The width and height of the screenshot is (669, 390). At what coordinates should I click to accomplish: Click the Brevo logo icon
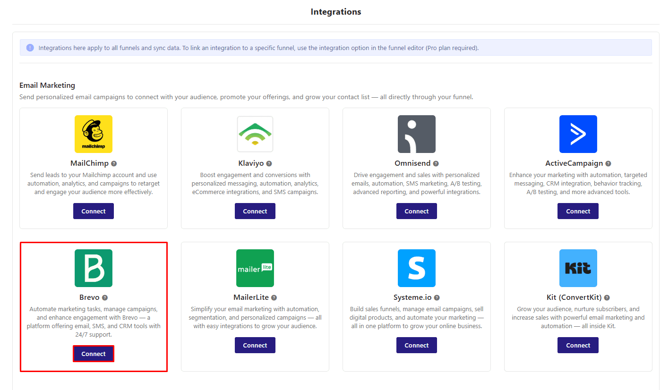[x=93, y=268]
